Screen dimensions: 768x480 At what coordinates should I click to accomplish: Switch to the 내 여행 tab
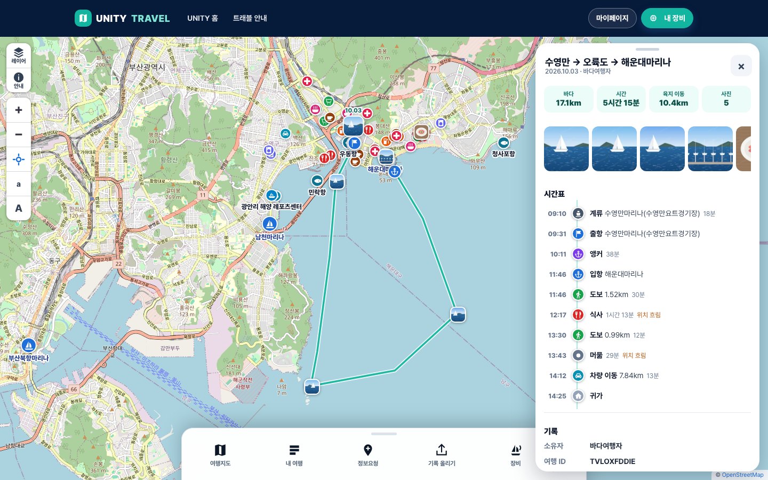[294, 455]
